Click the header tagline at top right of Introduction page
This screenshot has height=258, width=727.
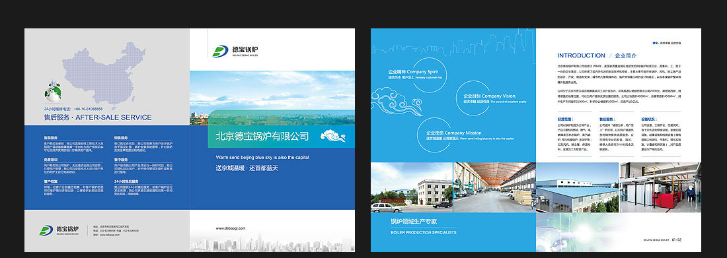click(x=666, y=43)
